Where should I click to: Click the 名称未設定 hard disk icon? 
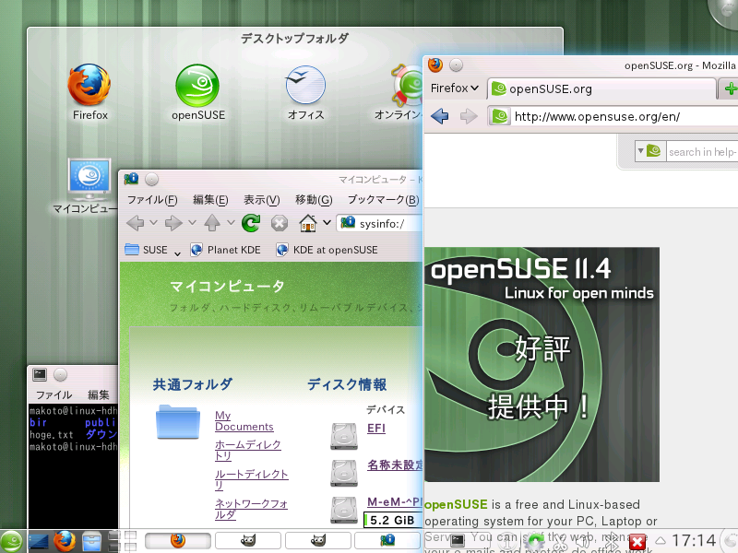[x=344, y=473]
